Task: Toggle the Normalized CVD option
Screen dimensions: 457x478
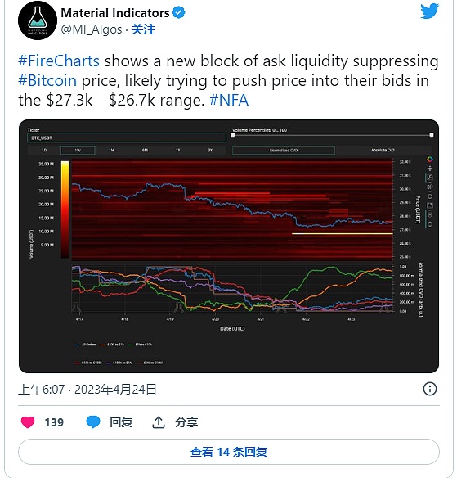Action: click(284, 150)
